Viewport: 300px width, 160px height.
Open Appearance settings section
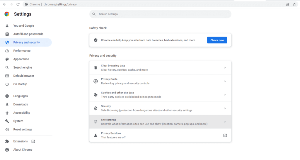[26, 59]
